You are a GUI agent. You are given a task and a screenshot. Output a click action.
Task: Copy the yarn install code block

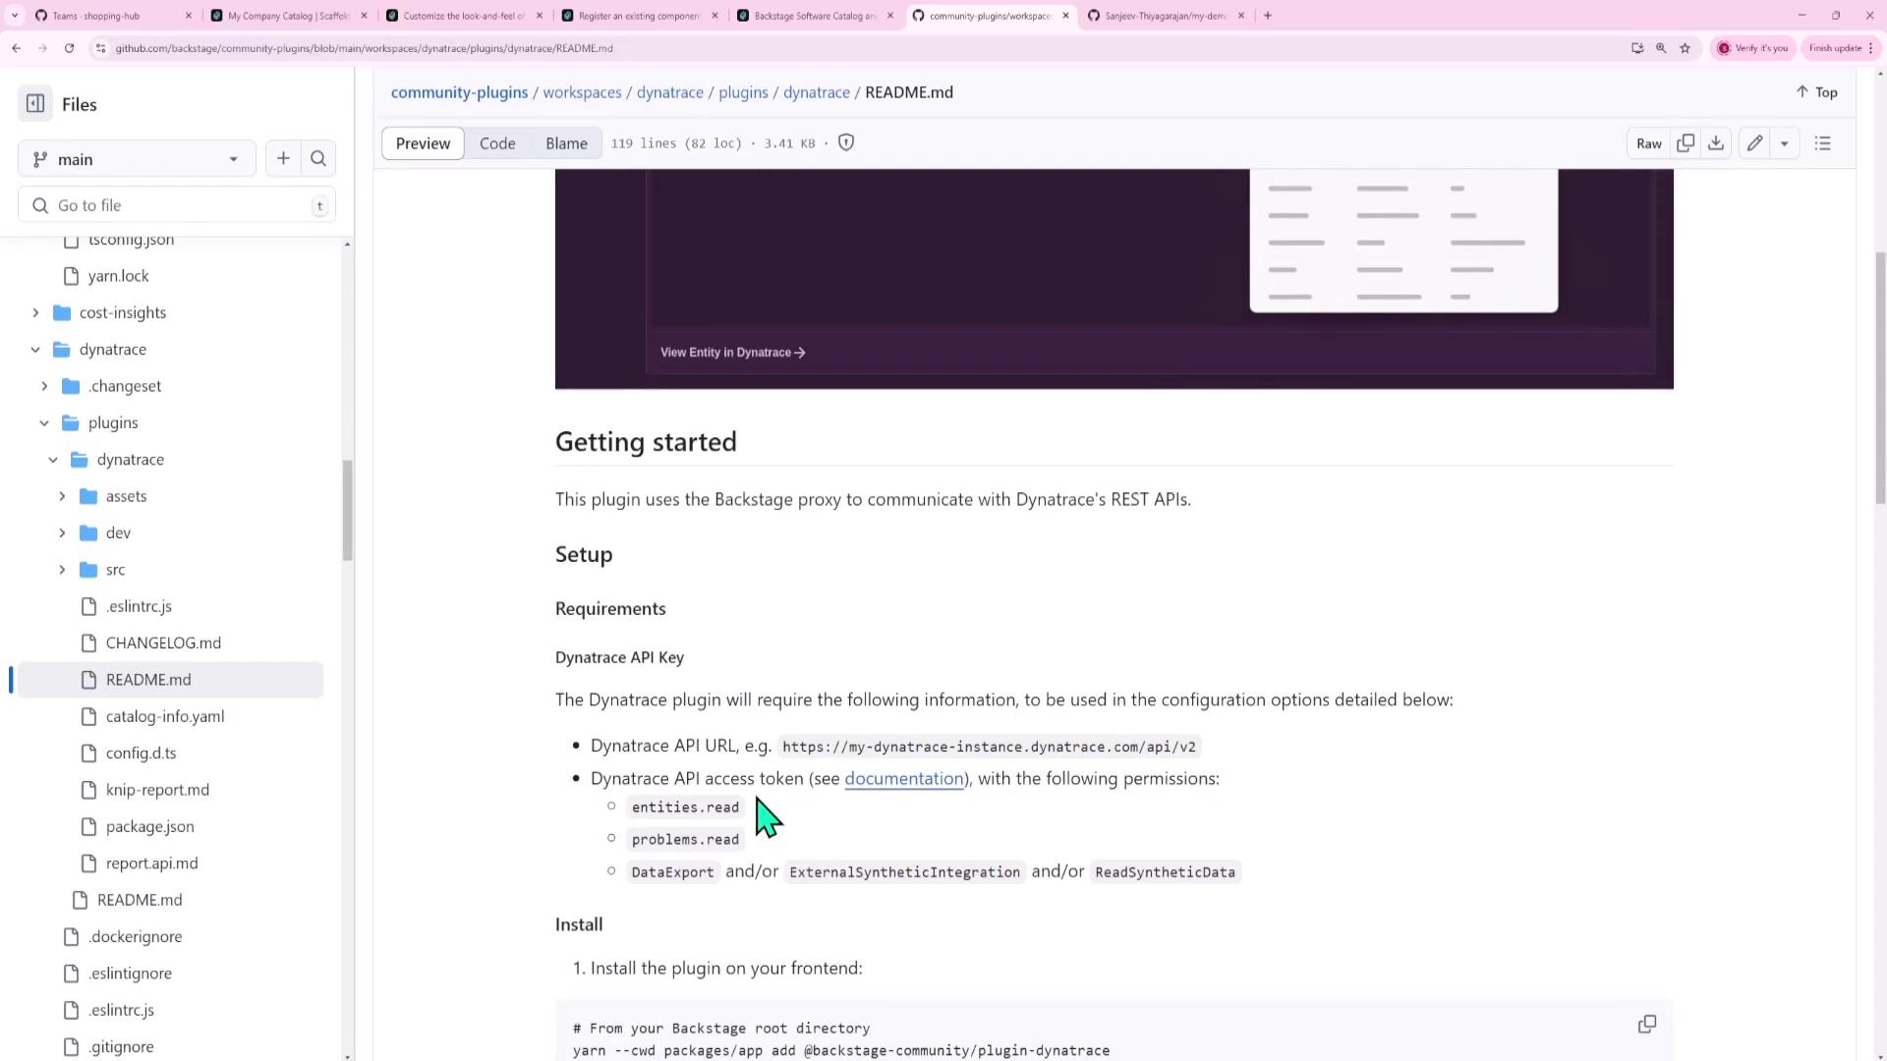[x=1647, y=1024]
